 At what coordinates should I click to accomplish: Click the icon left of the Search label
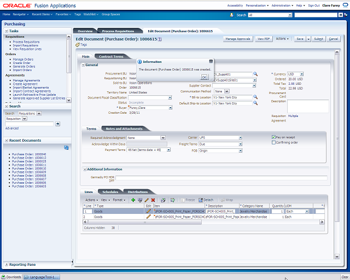point(232,15)
